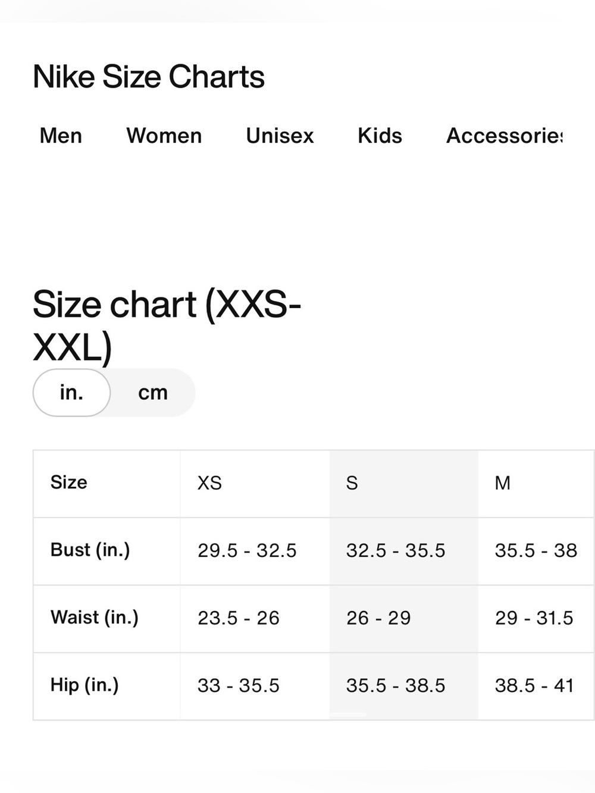
Task: Select the S size column header
Action: pos(352,483)
